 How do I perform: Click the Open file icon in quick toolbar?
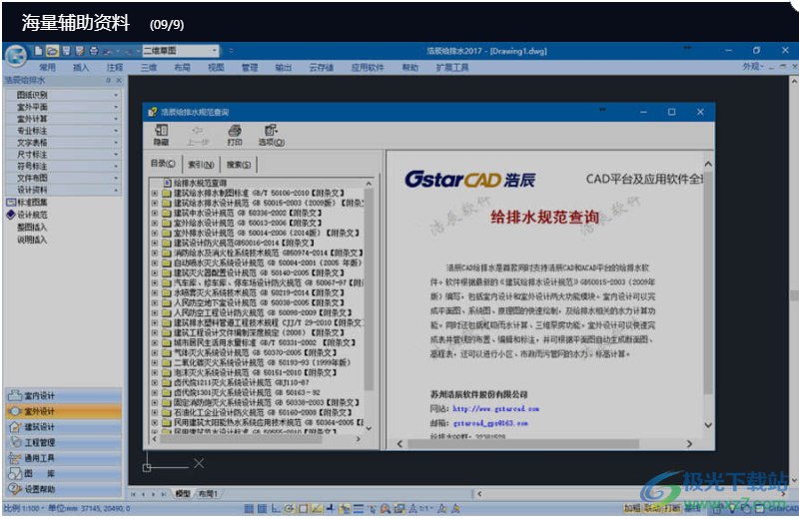52,51
